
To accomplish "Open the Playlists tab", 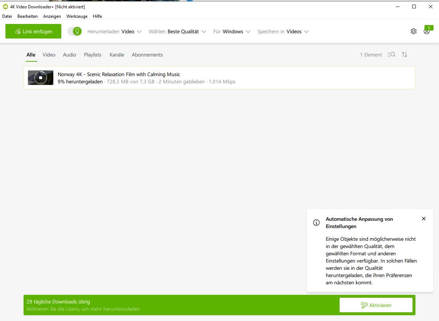I will (x=93, y=55).
